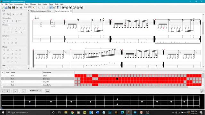Click the Play transport button

74,7
